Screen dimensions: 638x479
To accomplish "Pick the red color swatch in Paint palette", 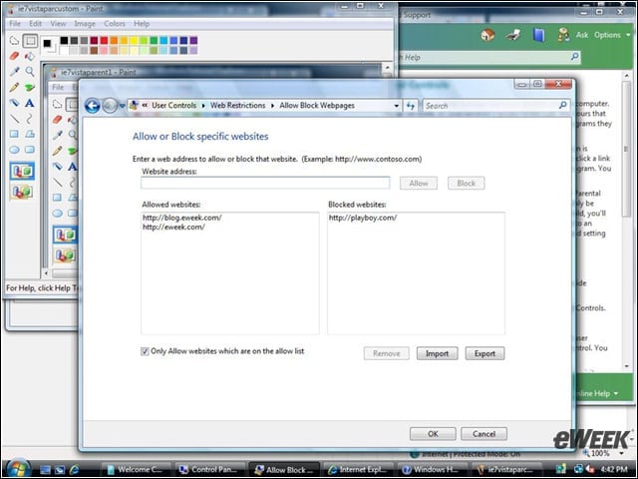I will tap(104, 40).
